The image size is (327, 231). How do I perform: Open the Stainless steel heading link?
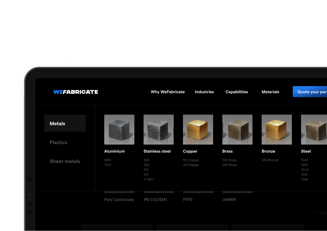[157, 151]
